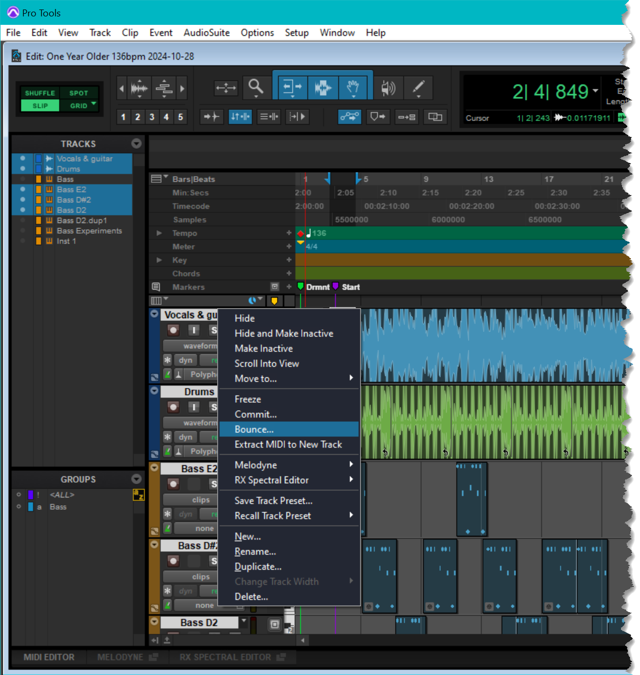
Task: Open the MIDI Editor tab button
Action: click(49, 657)
